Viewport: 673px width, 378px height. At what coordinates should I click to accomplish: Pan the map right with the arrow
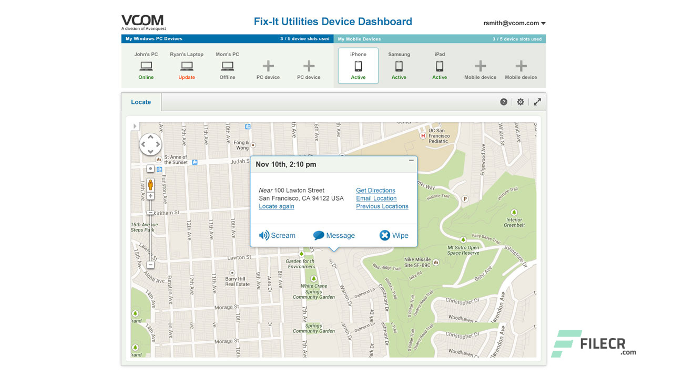click(158, 144)
